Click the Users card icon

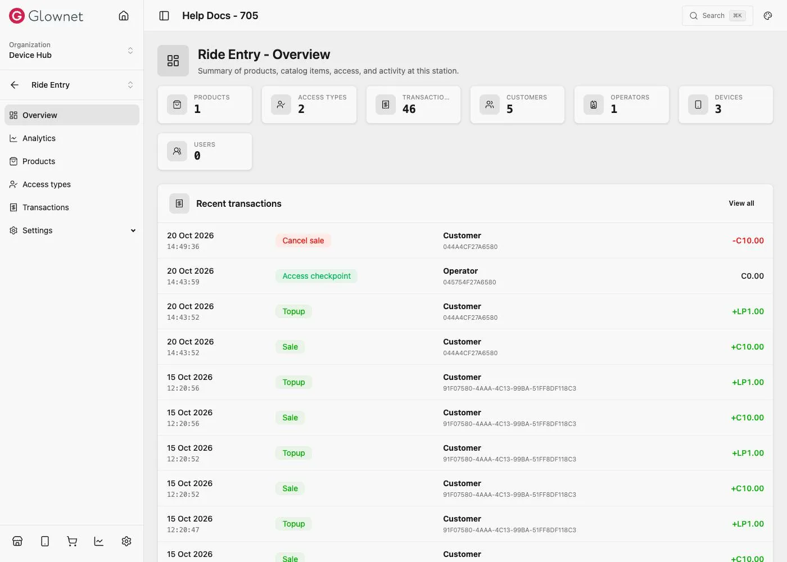(177, 151)
